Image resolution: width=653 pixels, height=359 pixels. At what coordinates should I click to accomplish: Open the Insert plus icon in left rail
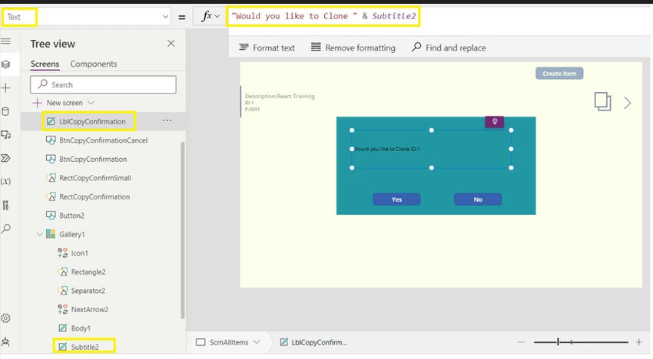pos(6,87)
